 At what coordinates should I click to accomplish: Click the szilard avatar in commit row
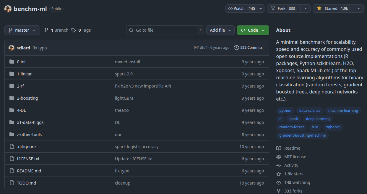click(12, 48)
